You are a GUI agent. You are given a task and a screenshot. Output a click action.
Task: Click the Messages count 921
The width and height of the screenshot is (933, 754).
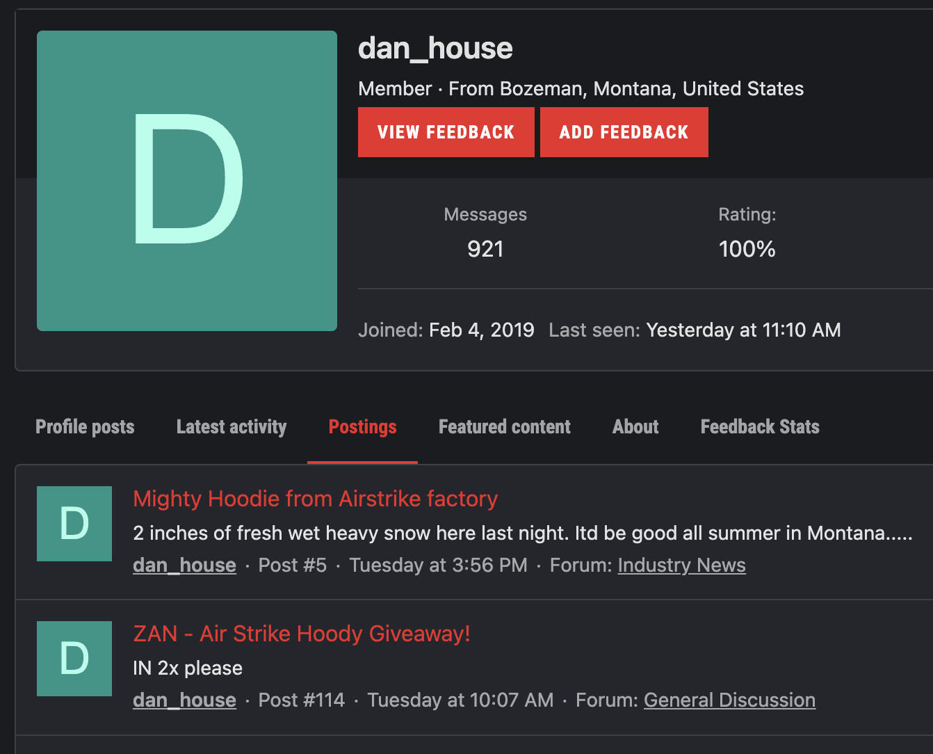[485, 249]
